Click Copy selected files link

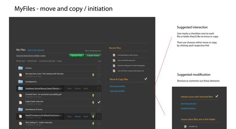point(117,91)
